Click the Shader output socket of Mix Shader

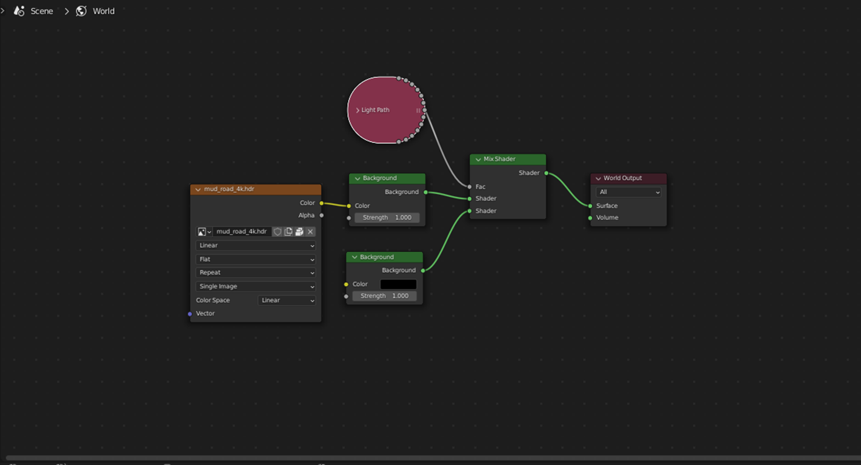[546, 173]
